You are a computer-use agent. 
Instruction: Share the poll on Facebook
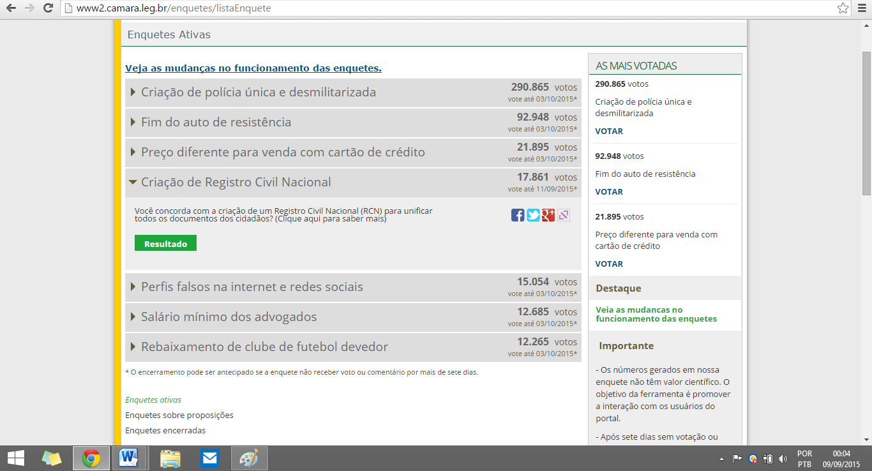518,215
